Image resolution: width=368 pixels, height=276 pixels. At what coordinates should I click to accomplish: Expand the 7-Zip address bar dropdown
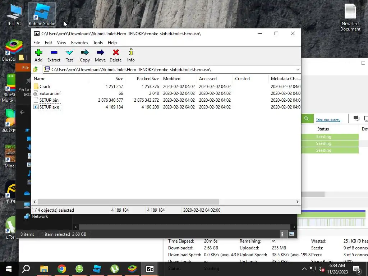coord(298,69)
